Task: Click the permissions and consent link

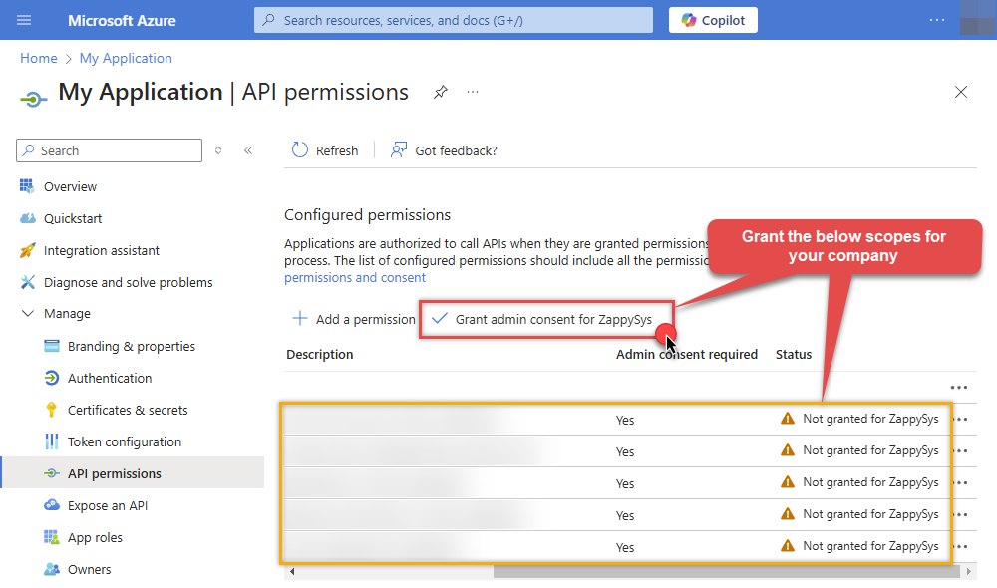Action: coord(355,278)
